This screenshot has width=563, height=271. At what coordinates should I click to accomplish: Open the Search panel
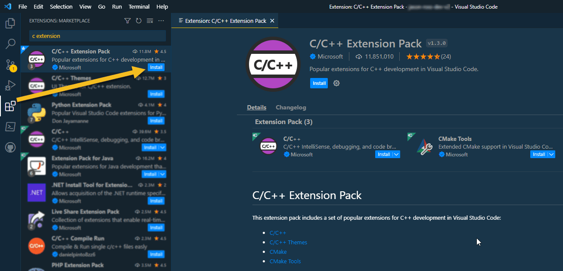(x=9, y=44)
